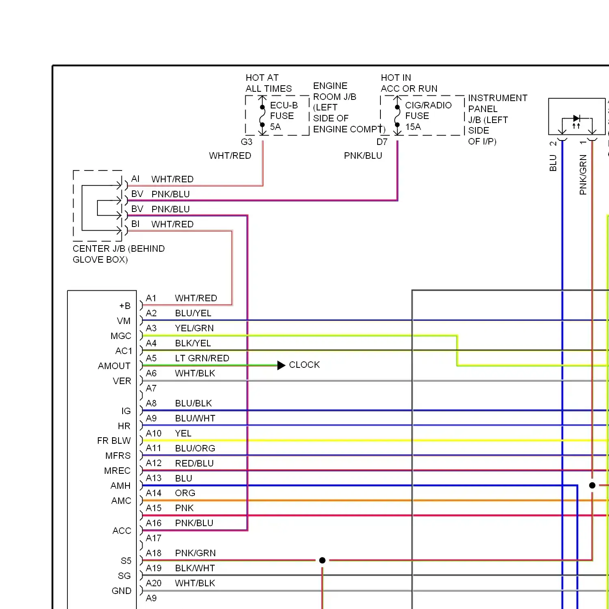Click the +B terminal name
Image resolution: width=609 pixels, height=609 pixels.
pos(125,306)
